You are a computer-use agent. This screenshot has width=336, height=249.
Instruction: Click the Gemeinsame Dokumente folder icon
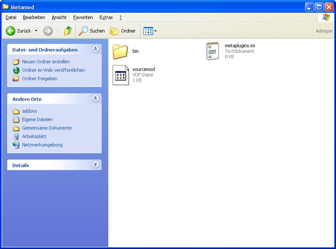pos(16,128)
